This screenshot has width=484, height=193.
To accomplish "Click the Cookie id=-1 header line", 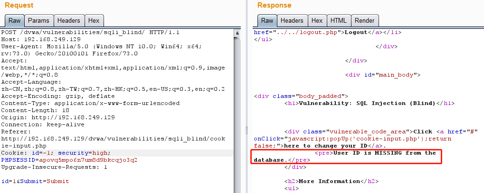I will click(x=56, y=153).
